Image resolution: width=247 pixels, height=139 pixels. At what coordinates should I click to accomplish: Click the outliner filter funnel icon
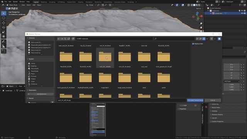(x=240, y=5)
